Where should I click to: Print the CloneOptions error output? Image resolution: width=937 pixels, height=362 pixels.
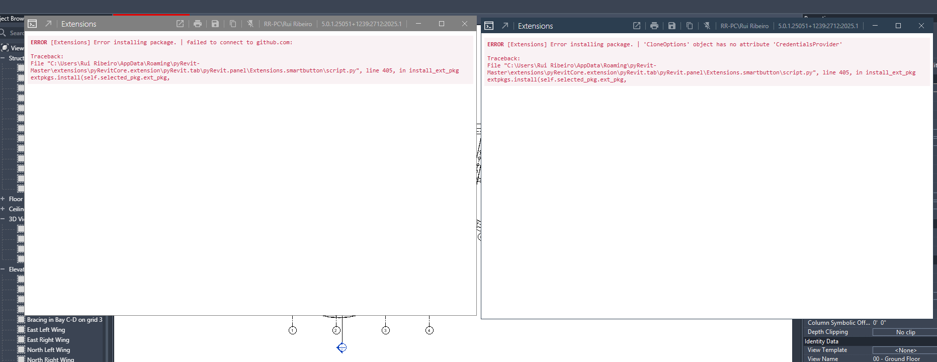654,26
